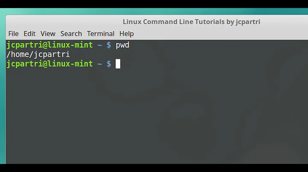This screenshot has height=172, width=308.
Task: Click the '/home/jcpartri' output line
Action: tap(38, 54)
